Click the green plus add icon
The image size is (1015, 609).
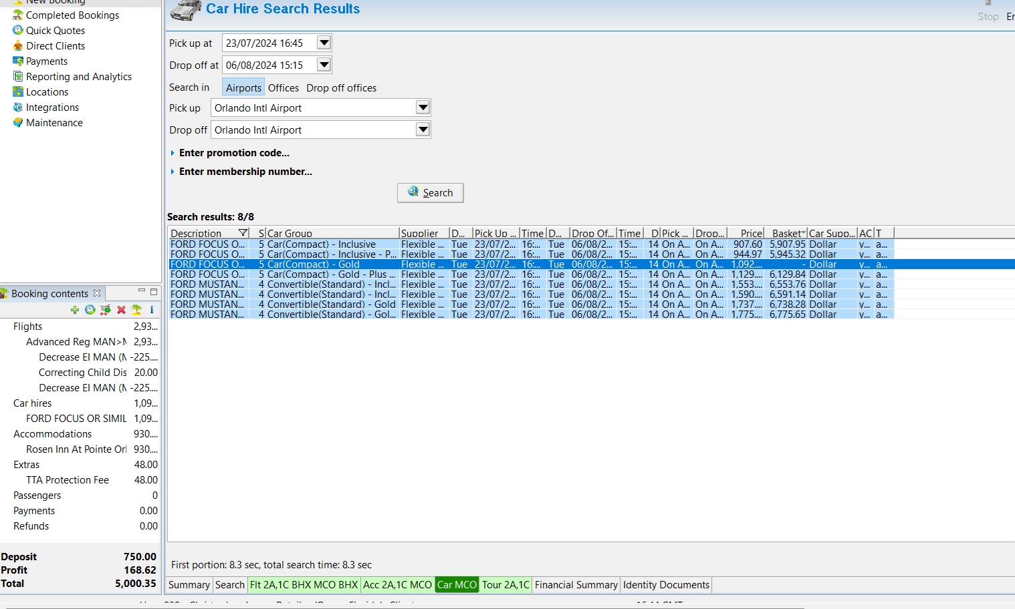75,310
